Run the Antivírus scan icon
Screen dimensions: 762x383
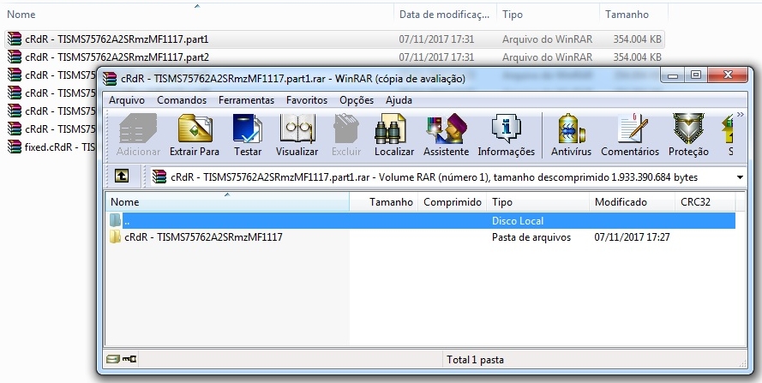click(571, 129)
